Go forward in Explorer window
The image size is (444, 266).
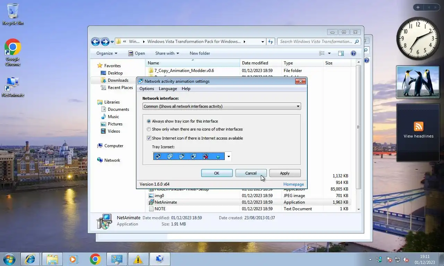pyautogui.click(x=105, y=42)
